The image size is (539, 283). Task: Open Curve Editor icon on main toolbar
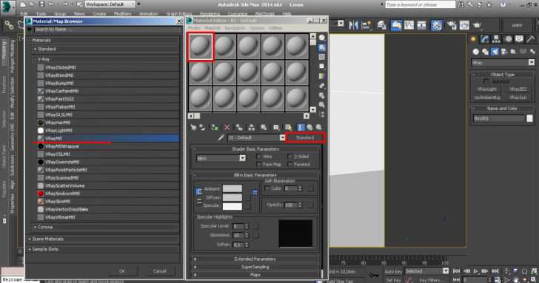[x=409, y=25]
